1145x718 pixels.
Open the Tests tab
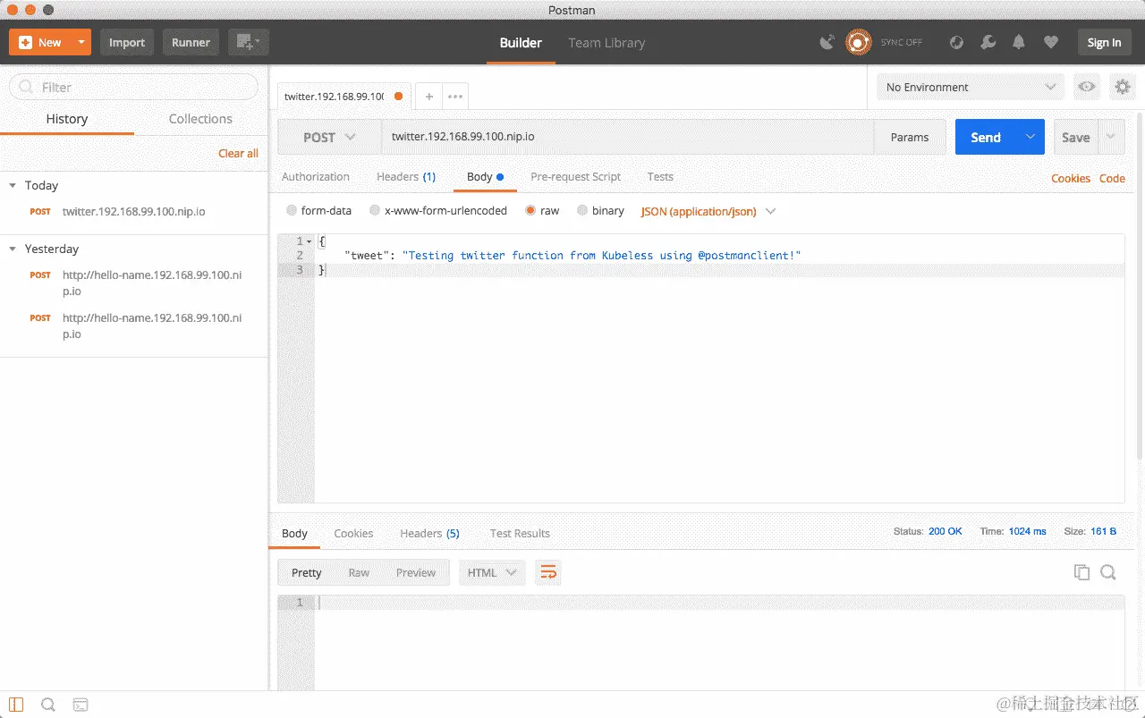pyautogui.click(x=660, y=177)
